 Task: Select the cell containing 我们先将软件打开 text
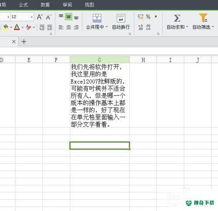99,95
